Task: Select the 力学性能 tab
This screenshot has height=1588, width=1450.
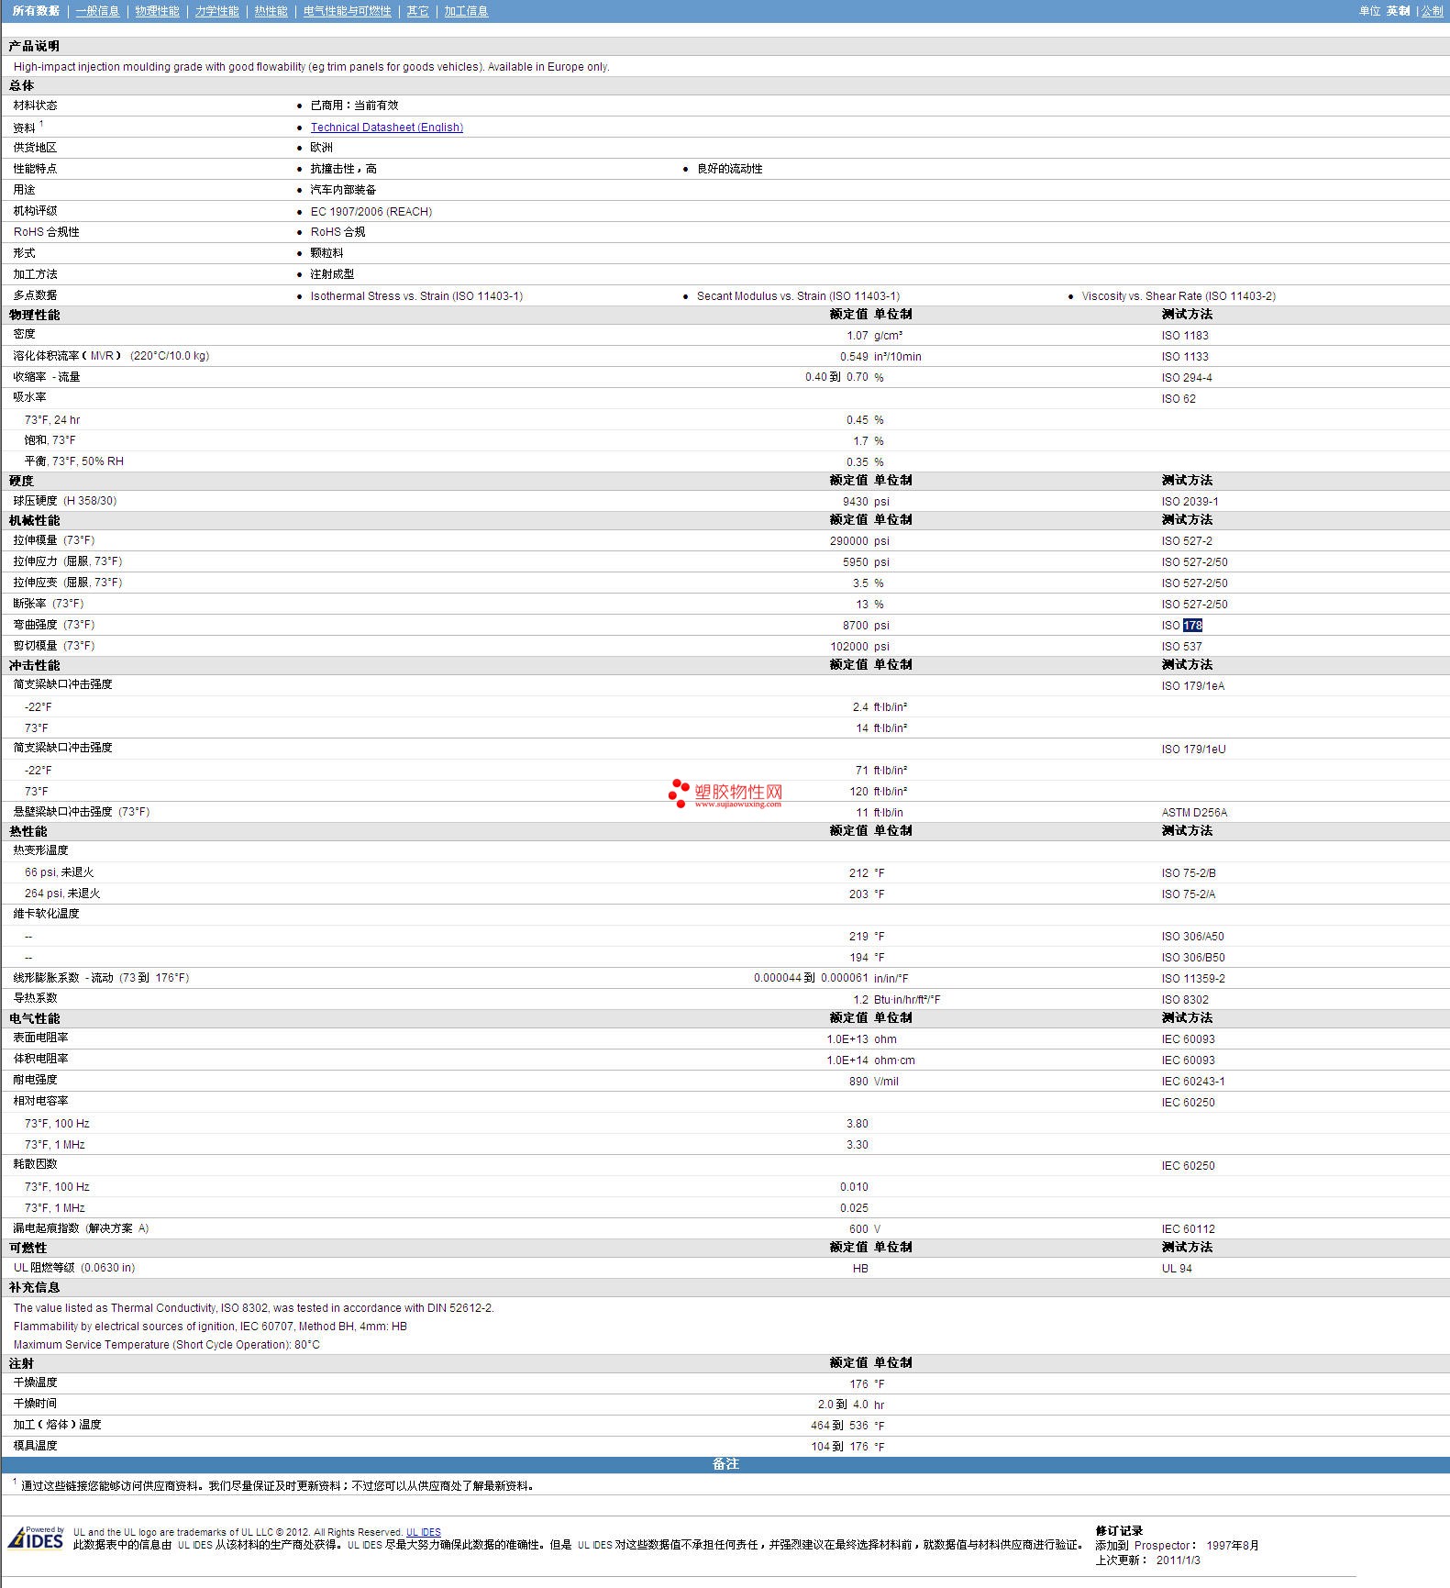Action: point(216,11)
